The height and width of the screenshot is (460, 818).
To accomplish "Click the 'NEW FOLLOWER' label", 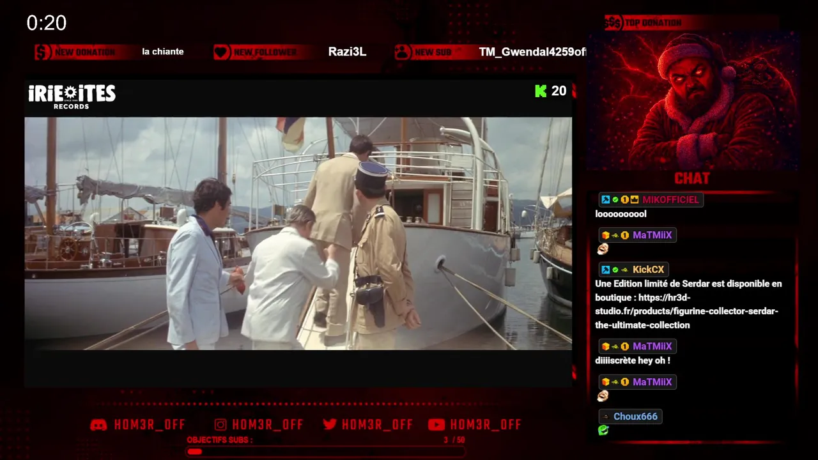I will 265,52.
